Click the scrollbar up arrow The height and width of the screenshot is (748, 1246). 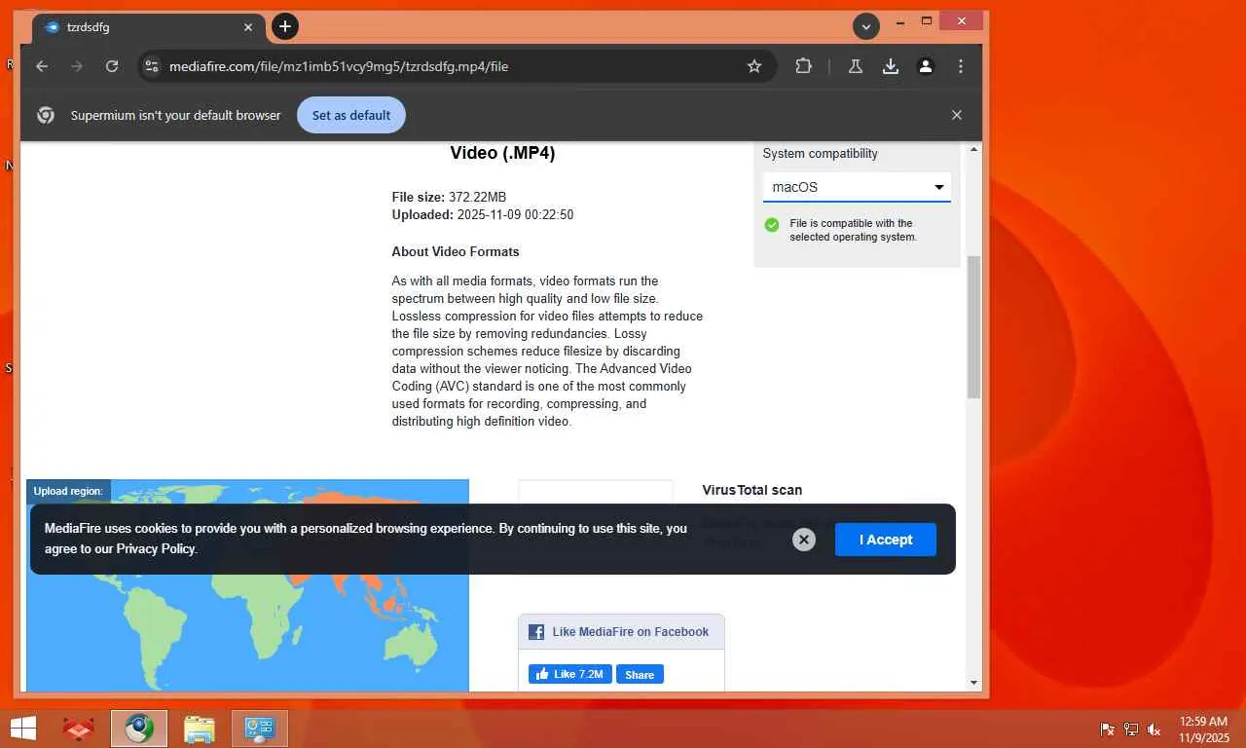click(973, 150)
